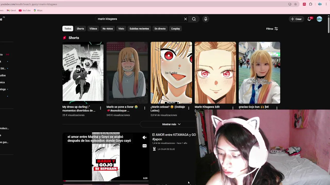Select the Shorts filter chip
Screen dimensions: 330x185
tap(80, 29)
